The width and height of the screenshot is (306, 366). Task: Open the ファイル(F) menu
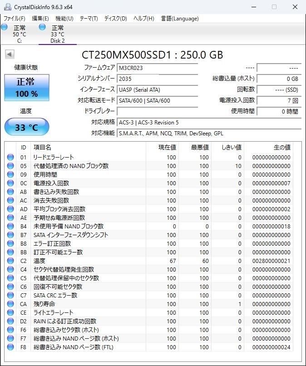coord(15,19)
